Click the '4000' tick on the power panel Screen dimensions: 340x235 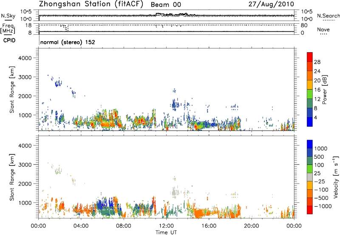coord(25,58)
